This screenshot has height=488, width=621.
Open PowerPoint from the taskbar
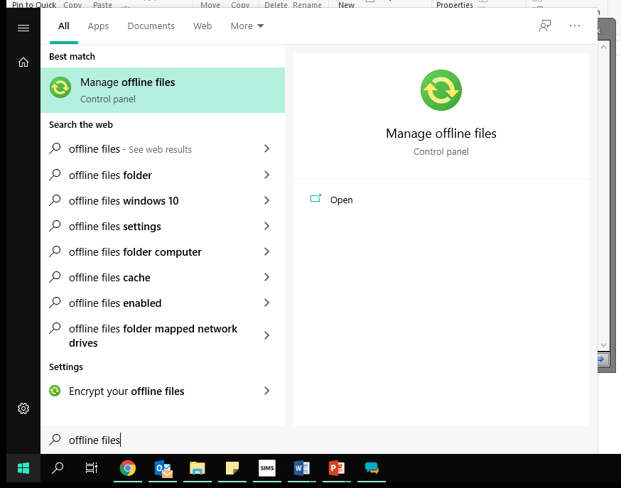tap(337, 468)
